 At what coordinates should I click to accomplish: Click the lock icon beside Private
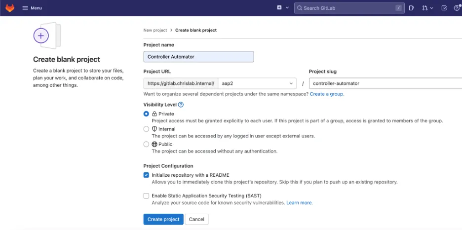154,114
